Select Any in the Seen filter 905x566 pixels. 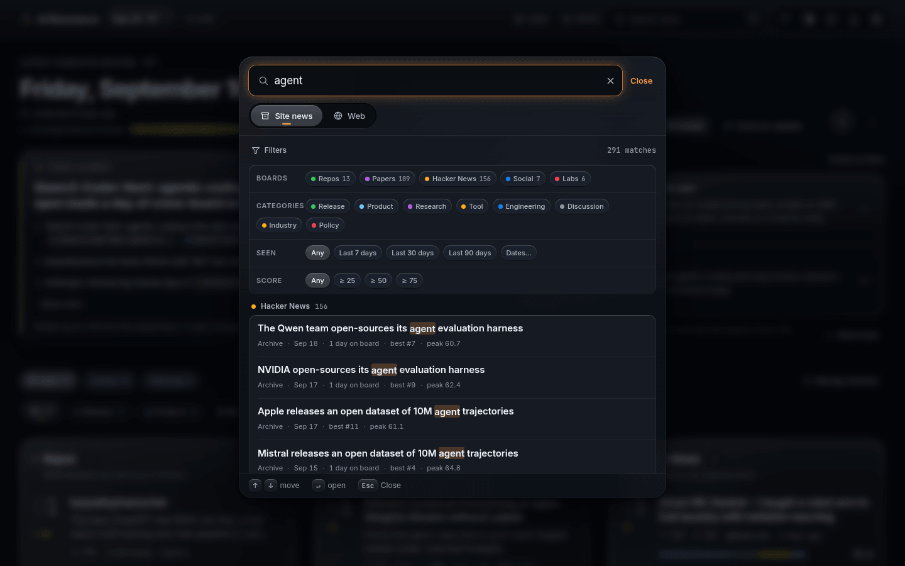click(x=317, y=253)
